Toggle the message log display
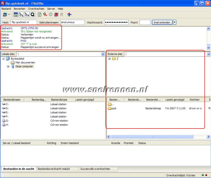Screen dimensions: 211x178 (16, 15)
